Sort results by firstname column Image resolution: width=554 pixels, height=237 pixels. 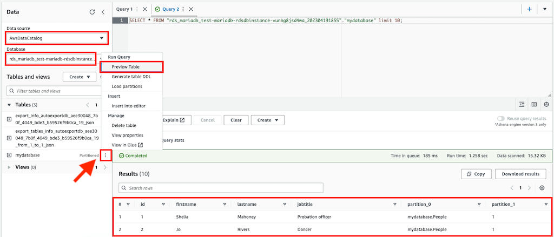(x=225, y=204)
